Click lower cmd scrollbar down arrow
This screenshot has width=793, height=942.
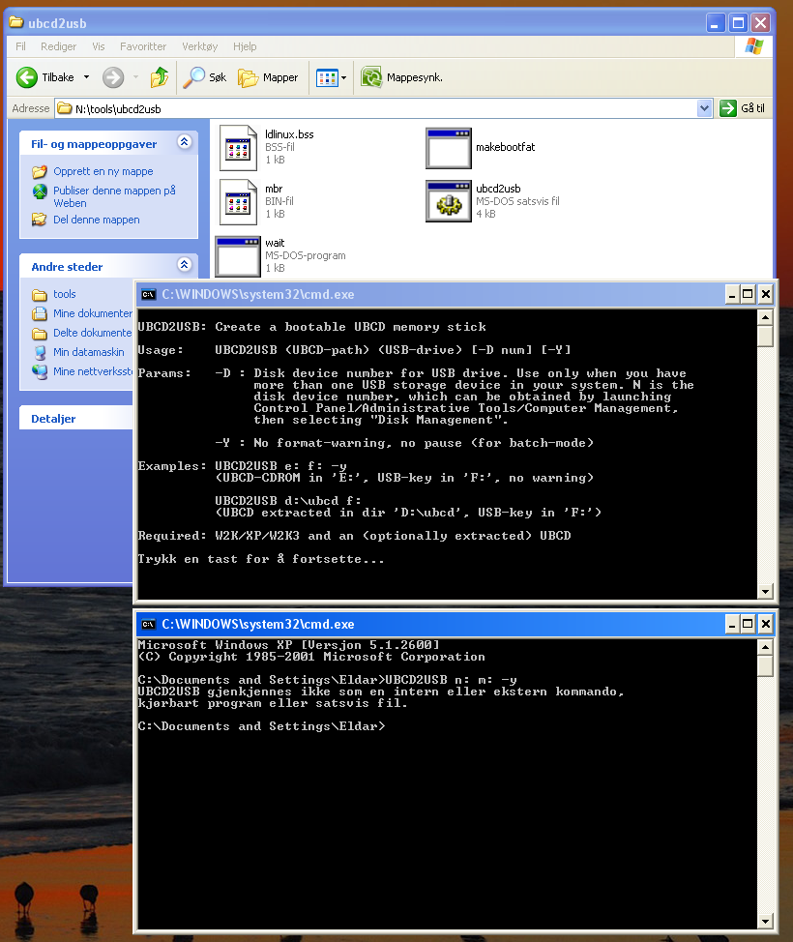pyautogui.click(x=765, y=921)
